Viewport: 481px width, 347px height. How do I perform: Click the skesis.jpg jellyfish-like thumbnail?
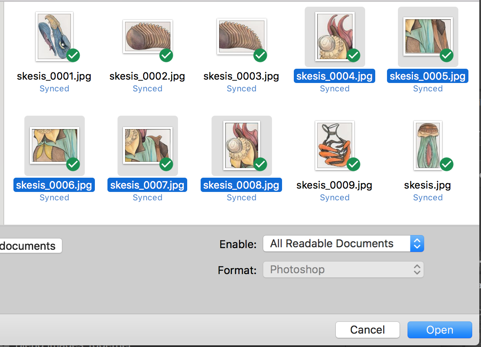(428, 145)
